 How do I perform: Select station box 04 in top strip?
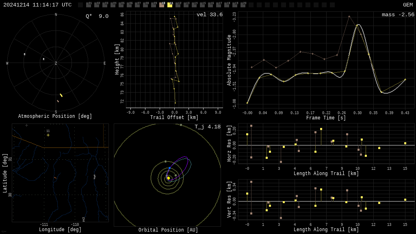113,4
